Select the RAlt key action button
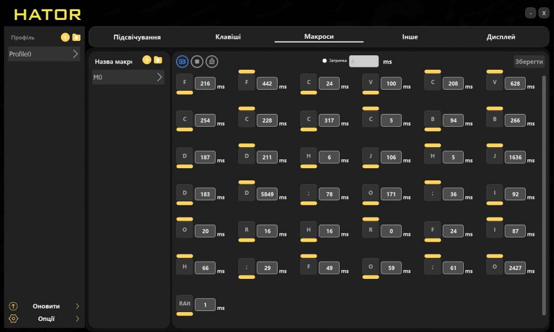The width and height of the screenshot is (554, 332). (x=184, y=304)
